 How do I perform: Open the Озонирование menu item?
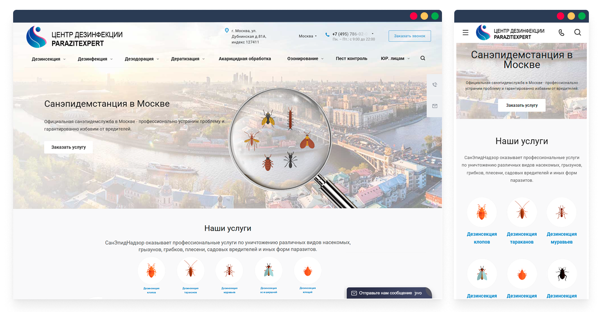[303, 59]
